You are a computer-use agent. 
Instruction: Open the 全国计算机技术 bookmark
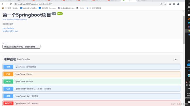66,8
